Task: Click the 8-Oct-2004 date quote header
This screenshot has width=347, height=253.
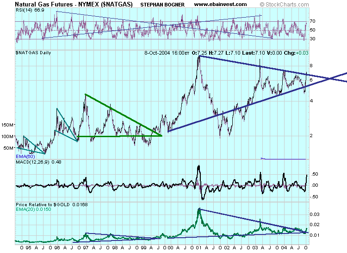Action: click(x=167, y=53)
